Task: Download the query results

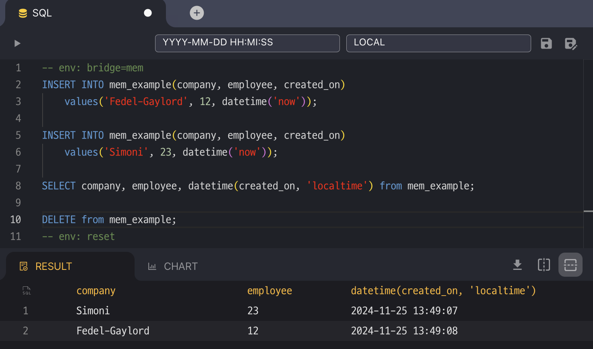Action: point(517,265)
